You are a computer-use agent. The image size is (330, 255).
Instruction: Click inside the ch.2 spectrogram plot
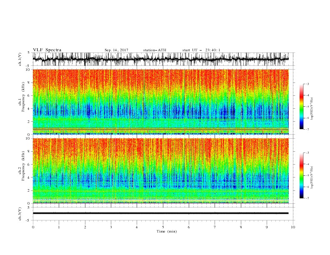click(160, 171)
